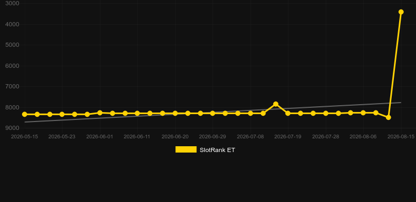Click the x-axis label 2026-07-19
This screenshot has width=416, height=202.
[288, 137]
